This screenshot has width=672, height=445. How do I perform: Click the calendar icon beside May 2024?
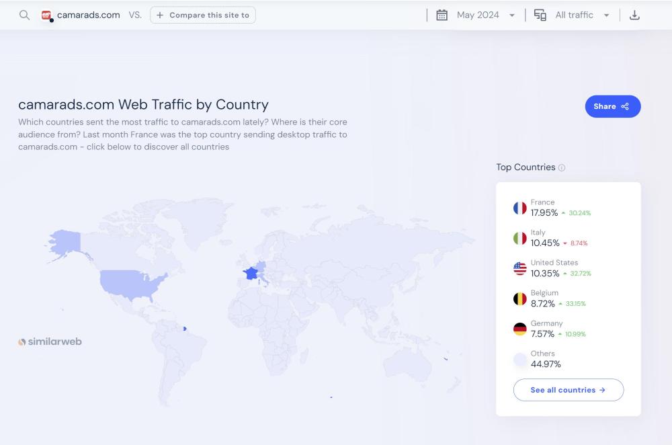point(442,15)
